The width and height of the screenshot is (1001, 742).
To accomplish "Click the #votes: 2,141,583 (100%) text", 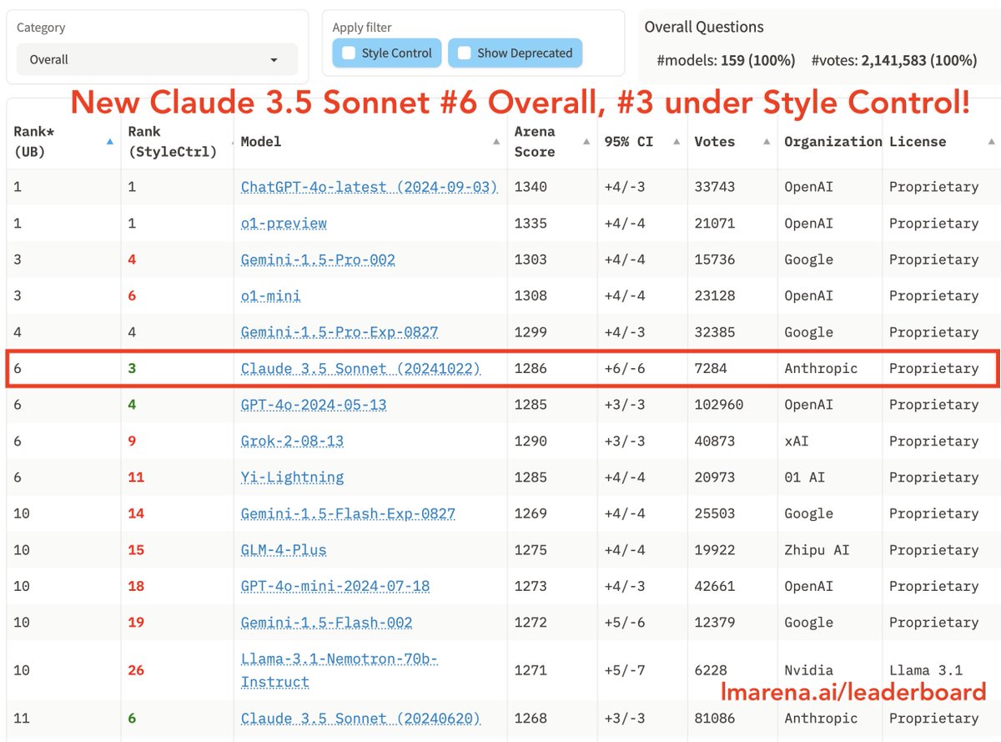I will 894,60.
